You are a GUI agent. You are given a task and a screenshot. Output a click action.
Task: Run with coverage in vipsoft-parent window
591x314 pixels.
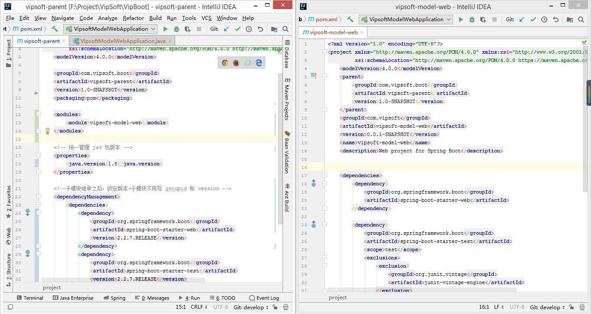tap(187, 29)
